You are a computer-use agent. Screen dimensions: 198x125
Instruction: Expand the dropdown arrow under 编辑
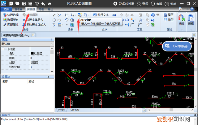click(191, 30)
